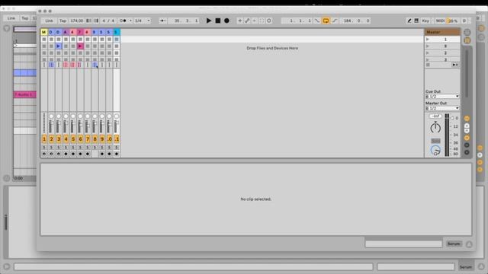This screenshot has height=274, width=488.
Task: Toggle track activator 2
Action: (x=51, y=139)
